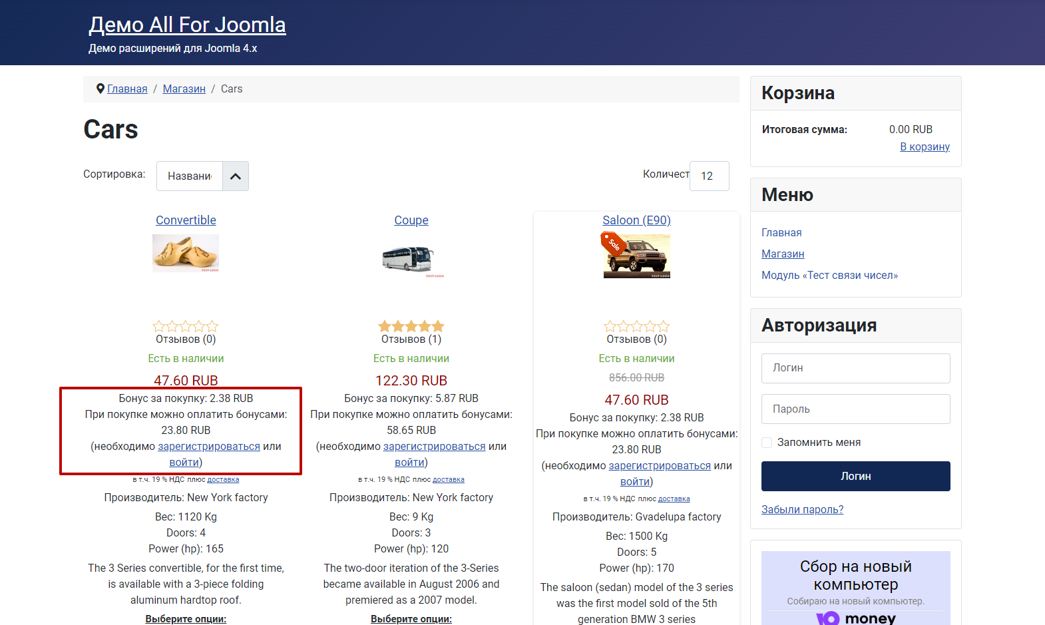Viewport: 1045px width, 625px height.
Task: Focus the Пароль password field
Action: pyautogui.click(x=856, y=409)
